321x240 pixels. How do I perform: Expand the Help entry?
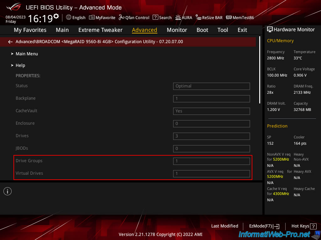(x=20, y=65)
